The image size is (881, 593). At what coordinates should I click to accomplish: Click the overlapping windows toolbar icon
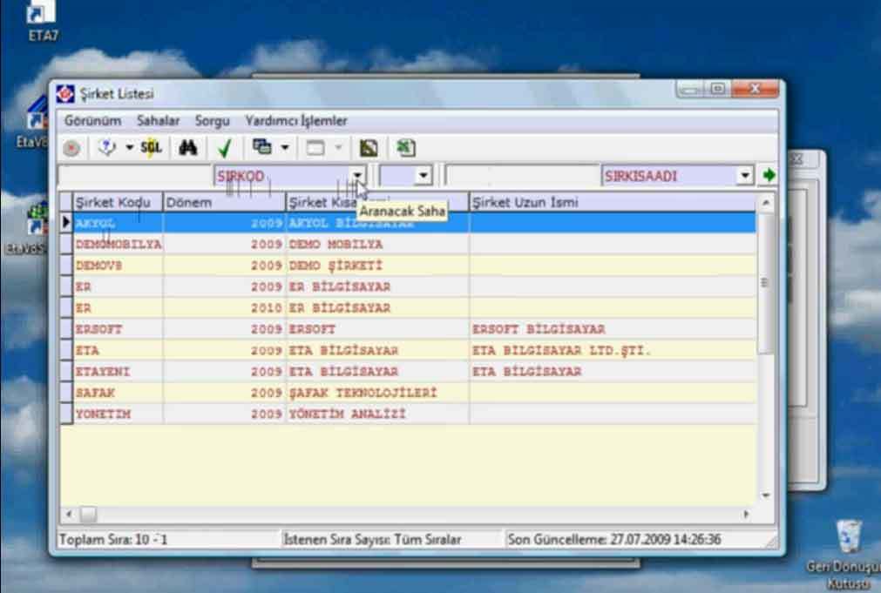coord(261,147)
